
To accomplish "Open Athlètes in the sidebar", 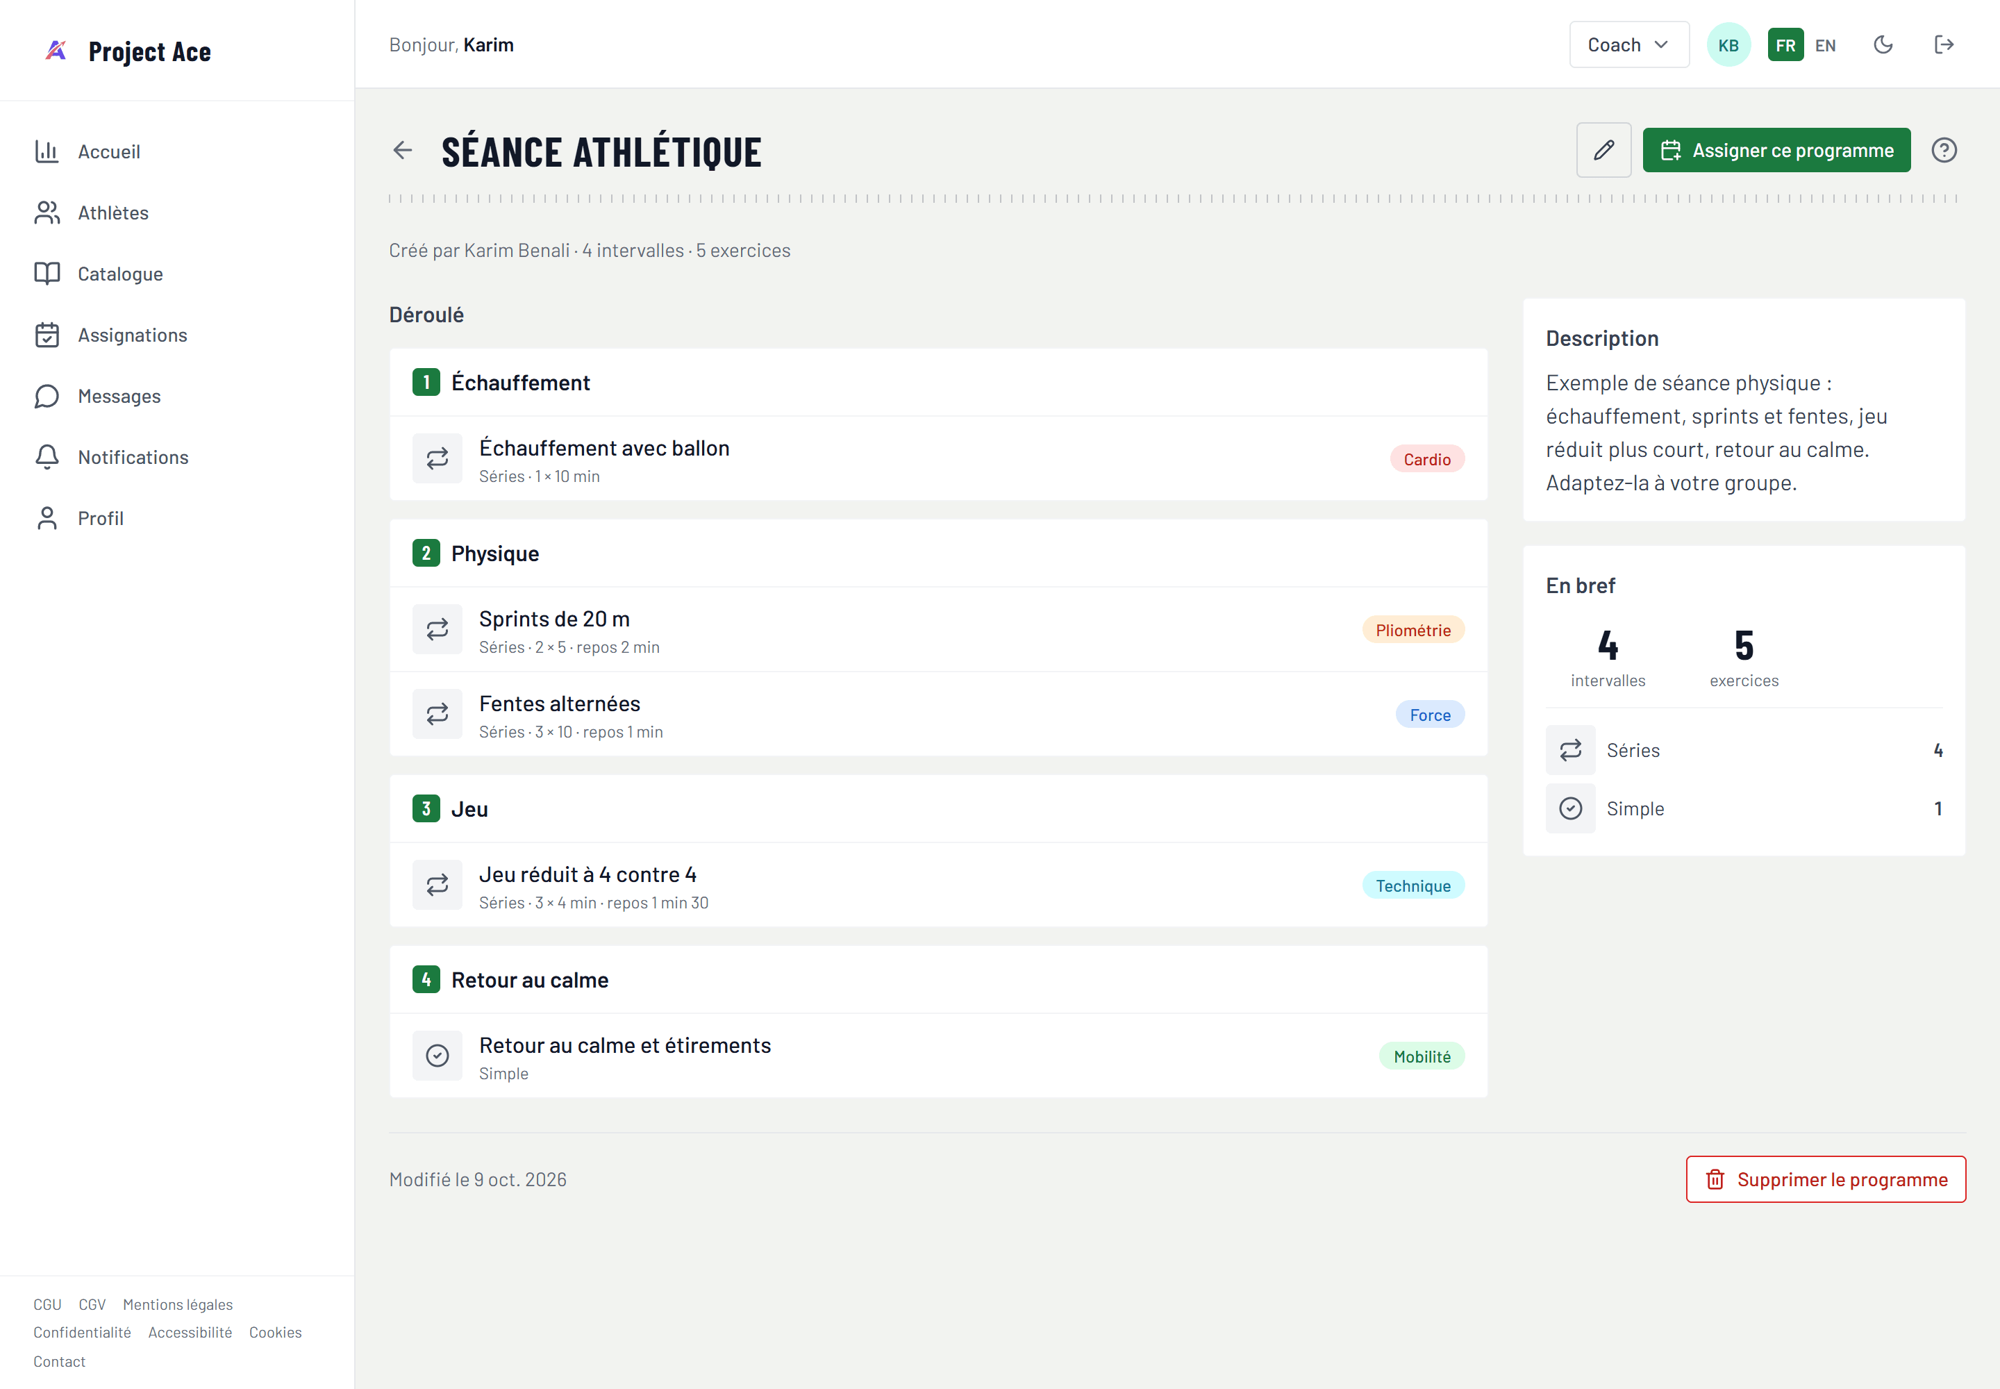I will (176, 213).
